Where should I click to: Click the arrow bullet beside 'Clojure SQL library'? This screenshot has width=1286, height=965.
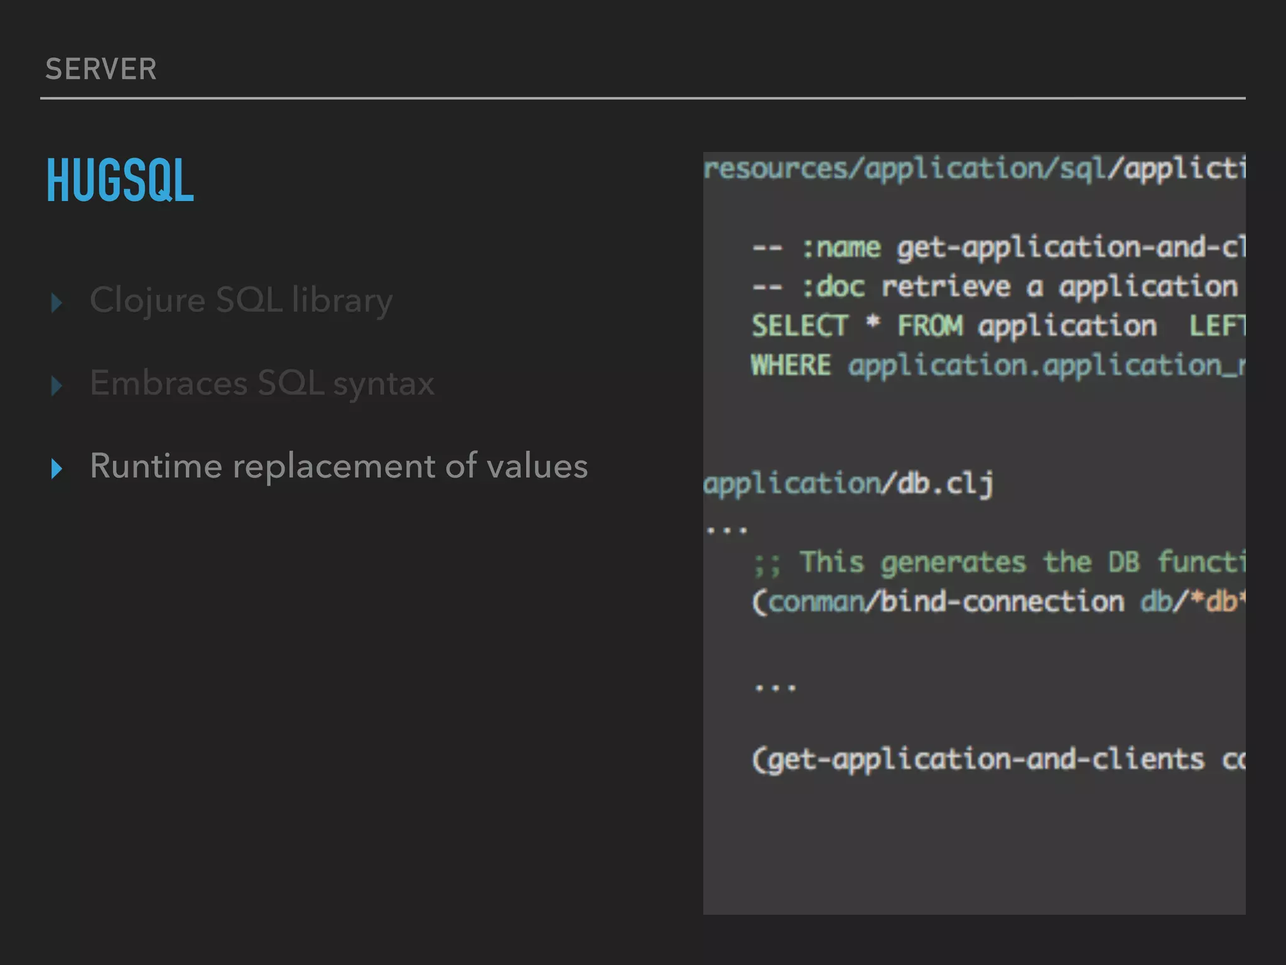(57, 303)
